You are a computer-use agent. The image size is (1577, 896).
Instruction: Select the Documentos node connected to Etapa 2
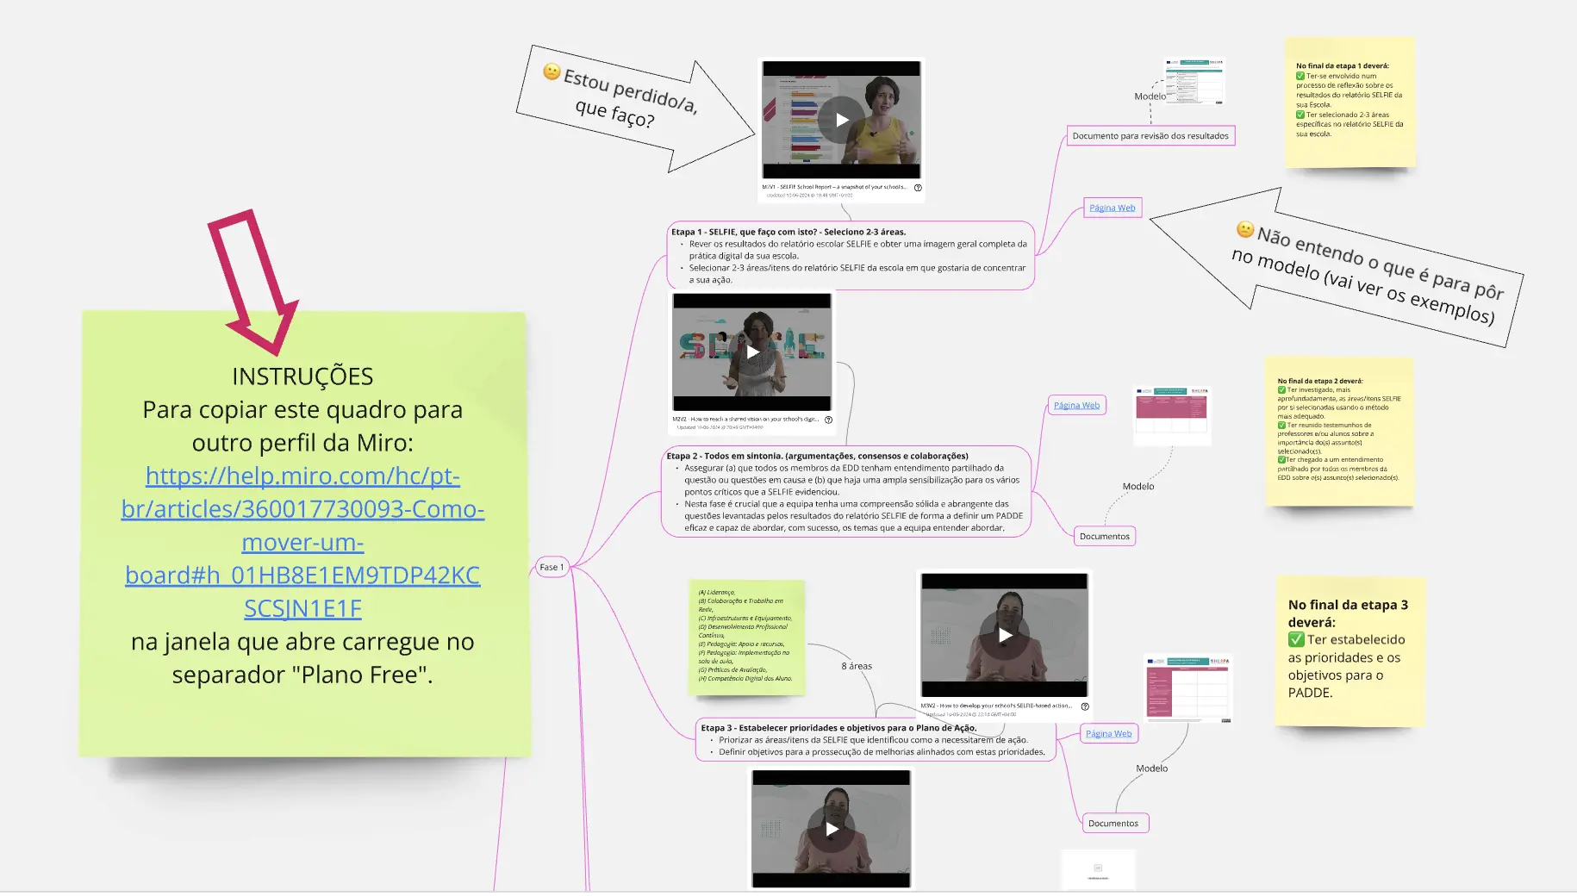click(x=1104, y=536)
